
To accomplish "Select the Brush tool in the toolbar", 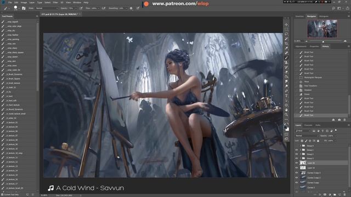I will (x=286, y=58).
